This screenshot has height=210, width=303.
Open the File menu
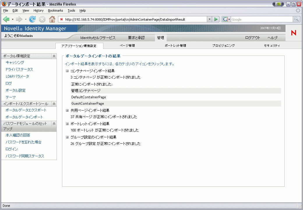(6, 10)
